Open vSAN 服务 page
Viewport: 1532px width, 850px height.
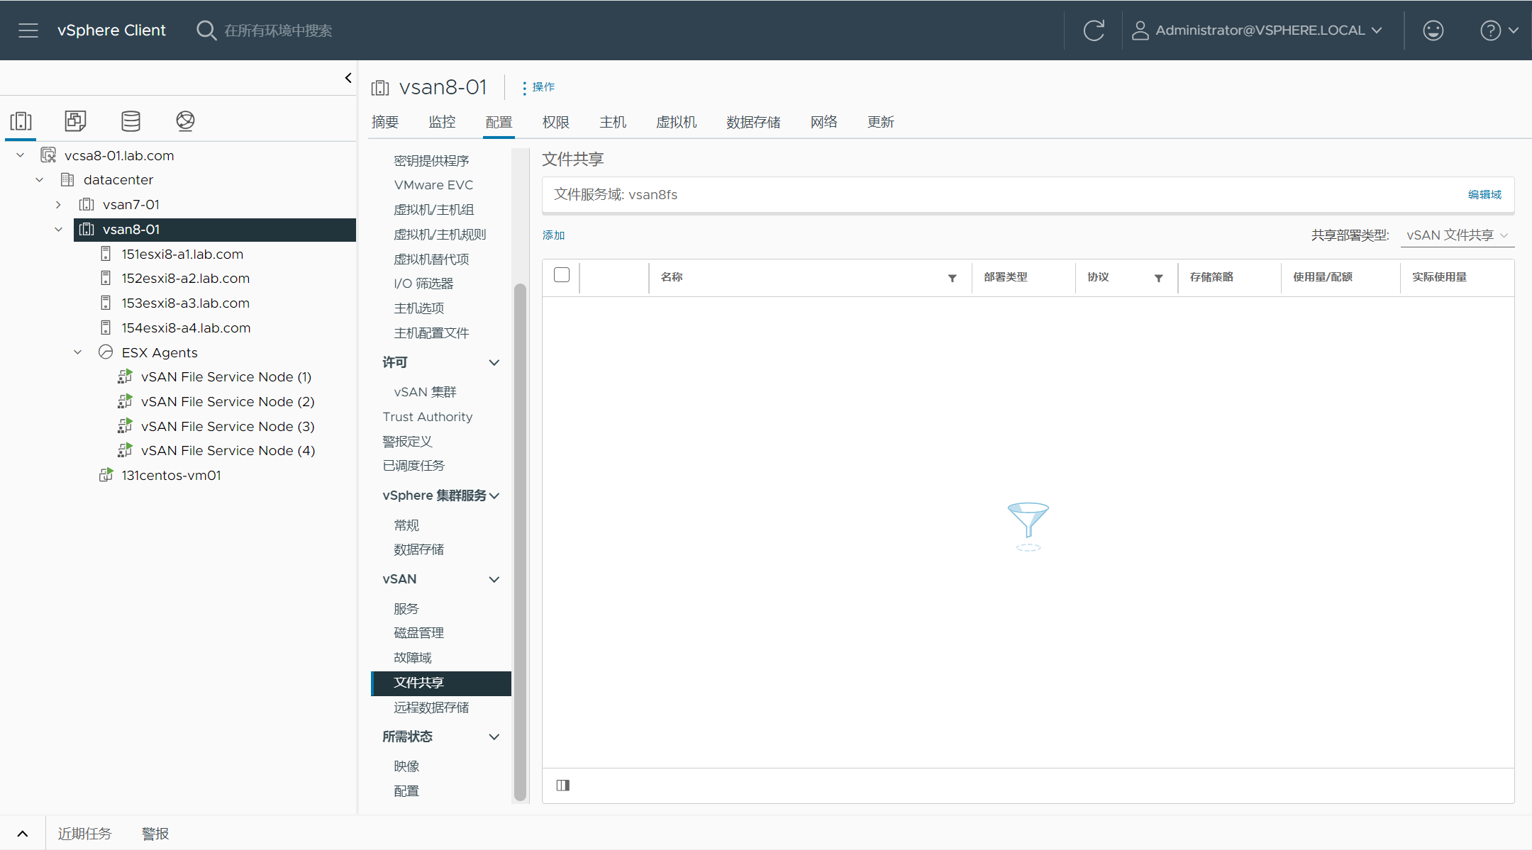coord(406,609)
